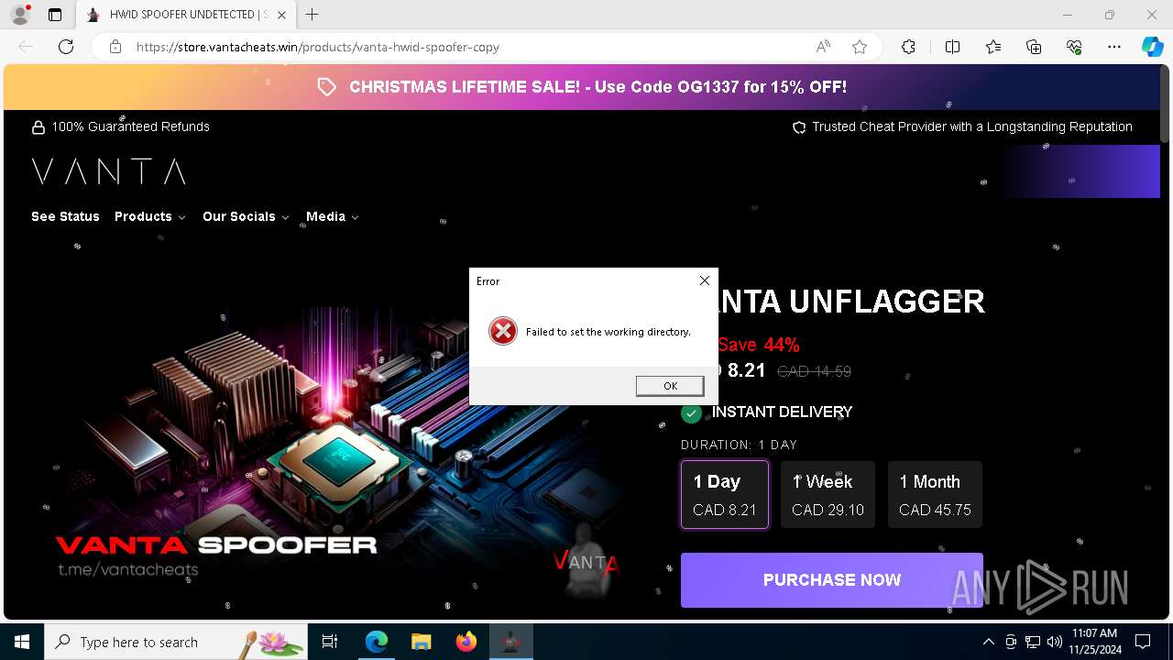
Task: Click the Edge profile avatar icon
Action: pyautogui.click(x=19, y=15)
